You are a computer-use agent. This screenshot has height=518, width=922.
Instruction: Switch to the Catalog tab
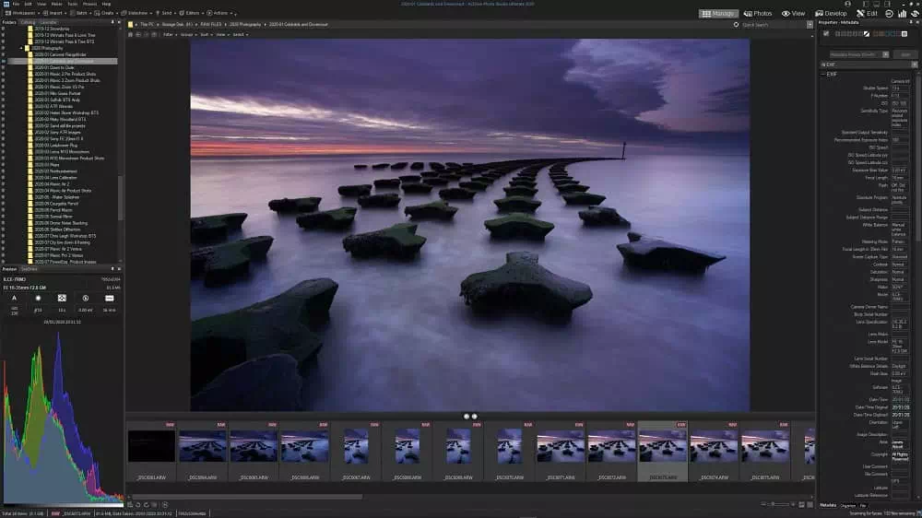[x=28, y=22]
